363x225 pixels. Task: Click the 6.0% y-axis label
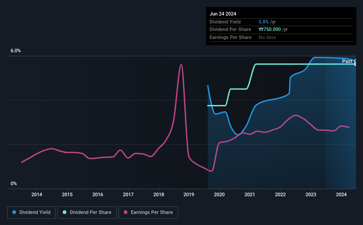click(x=15, y=51)
